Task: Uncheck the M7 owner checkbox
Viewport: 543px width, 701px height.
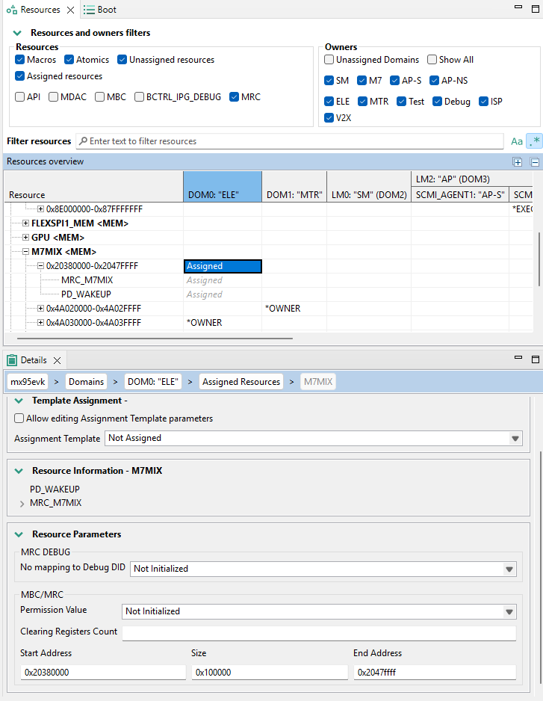Action: (x=362, y=81)
